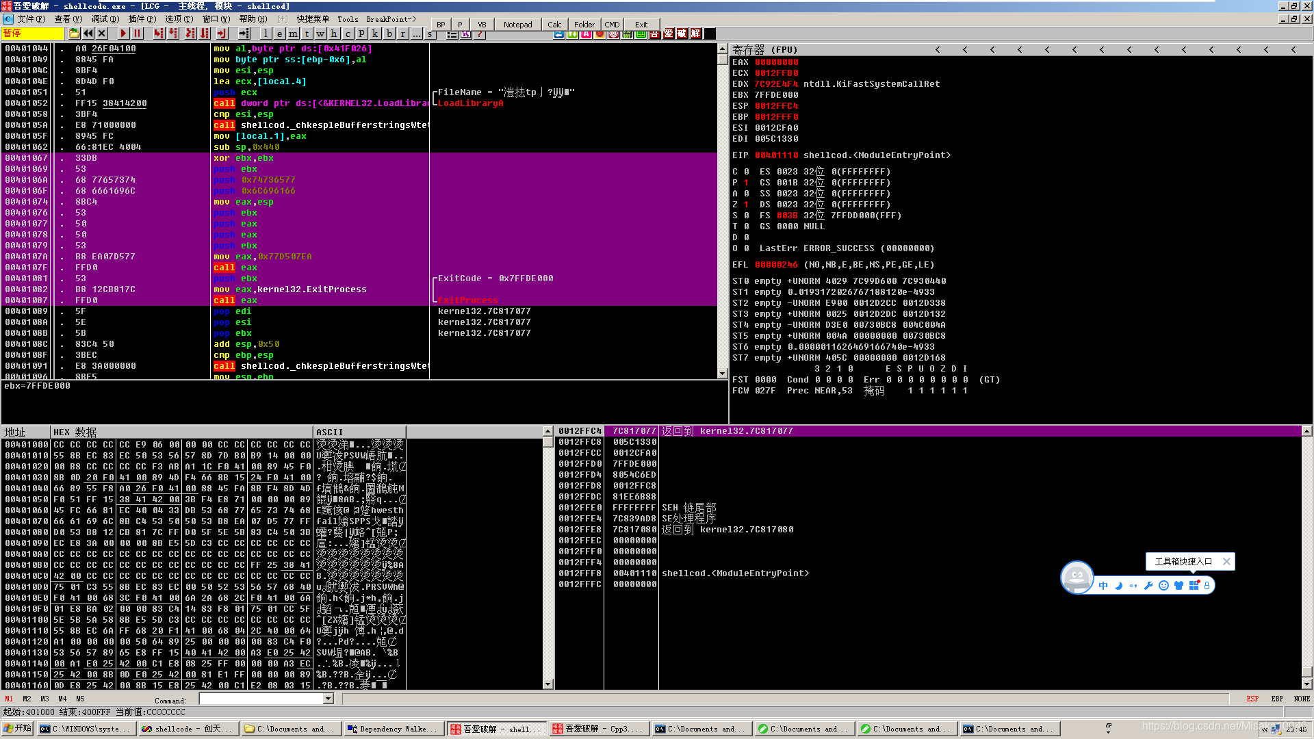This screenshot has height=739, width=1314.
Task: Open the 快捷菜单 menu
Action: pyautogui.click(x=313, y=19)
